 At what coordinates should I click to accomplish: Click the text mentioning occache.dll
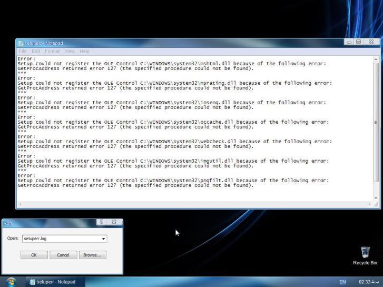[x=173, y=122]
